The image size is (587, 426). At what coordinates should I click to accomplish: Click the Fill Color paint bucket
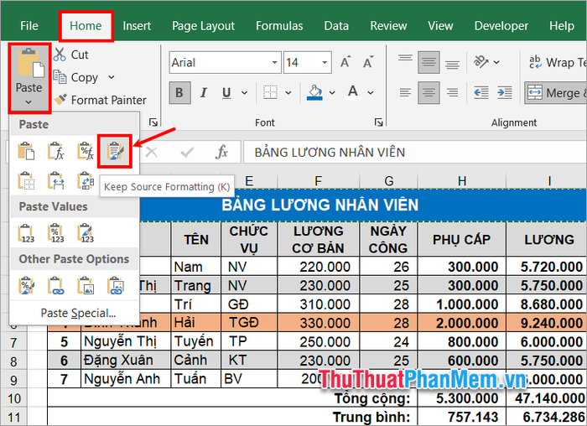(x=315, y=91)
